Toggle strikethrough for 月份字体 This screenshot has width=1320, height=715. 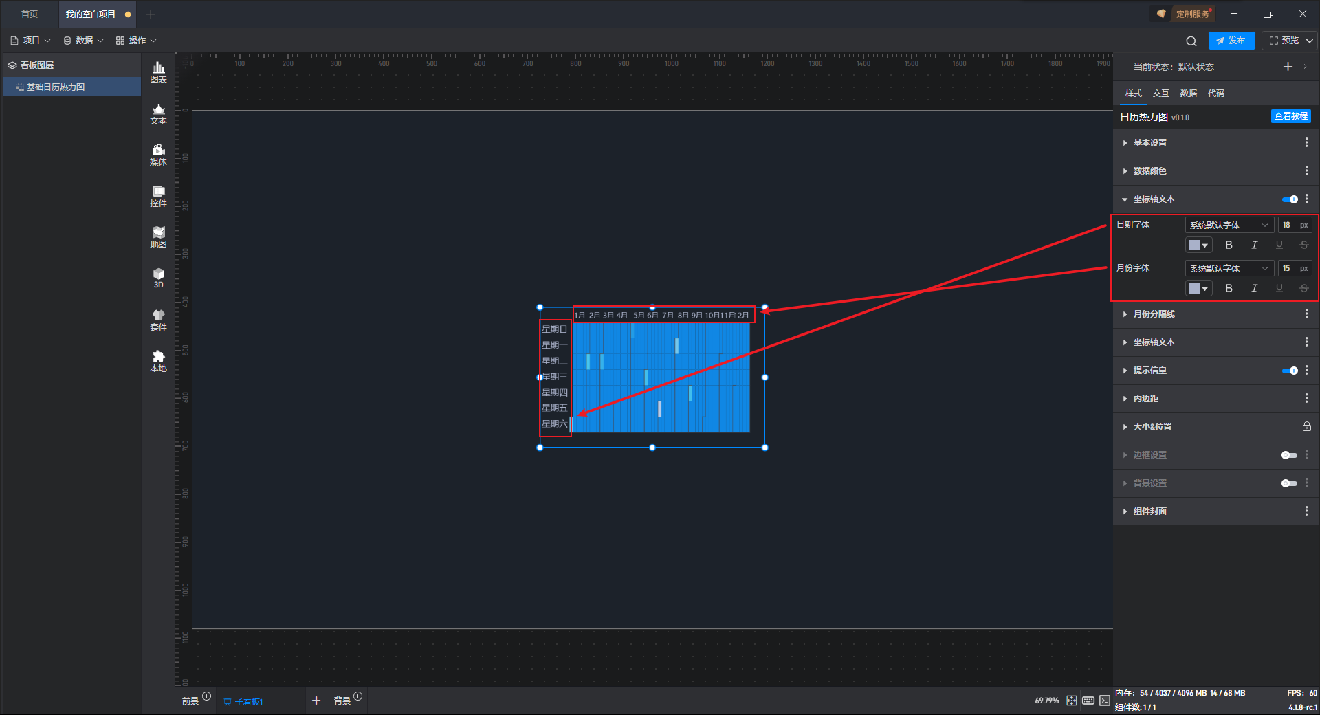(x=1303, y=288)
